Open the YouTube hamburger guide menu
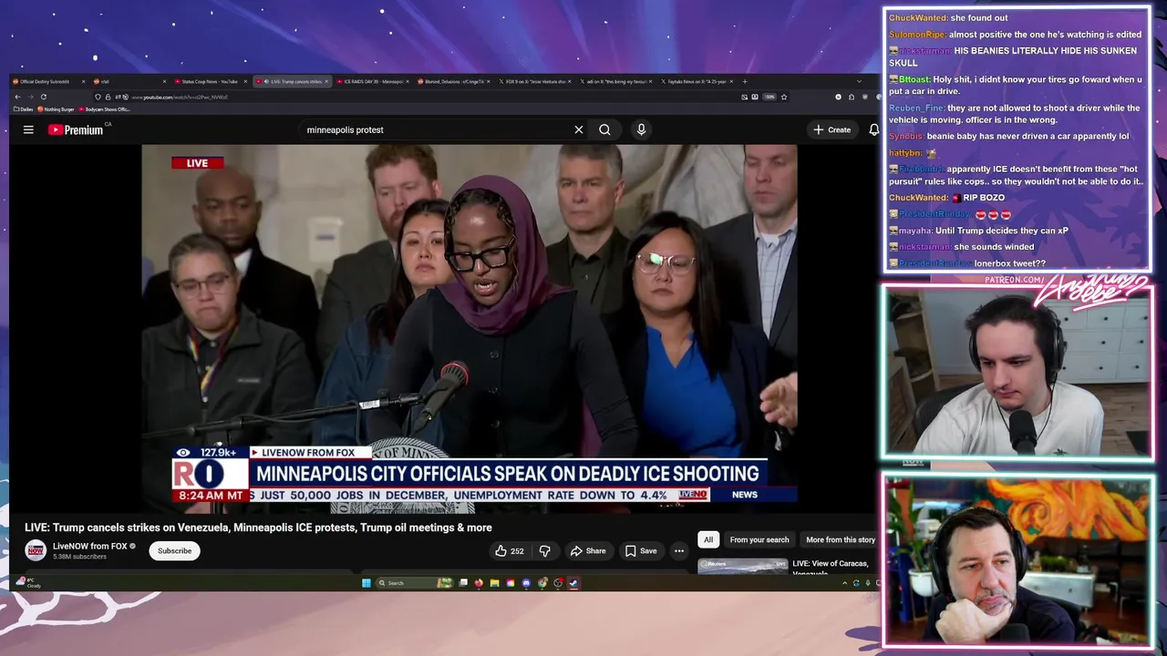Viewport: 1167px width, 656px height. (28, 129)
